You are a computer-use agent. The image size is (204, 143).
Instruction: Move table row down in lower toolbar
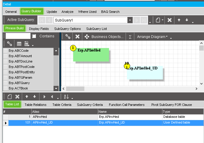tap(35, 97)
